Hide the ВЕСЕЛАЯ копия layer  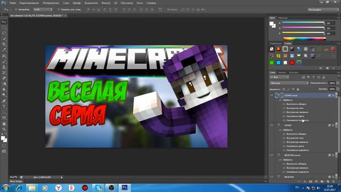click(271, 155)
